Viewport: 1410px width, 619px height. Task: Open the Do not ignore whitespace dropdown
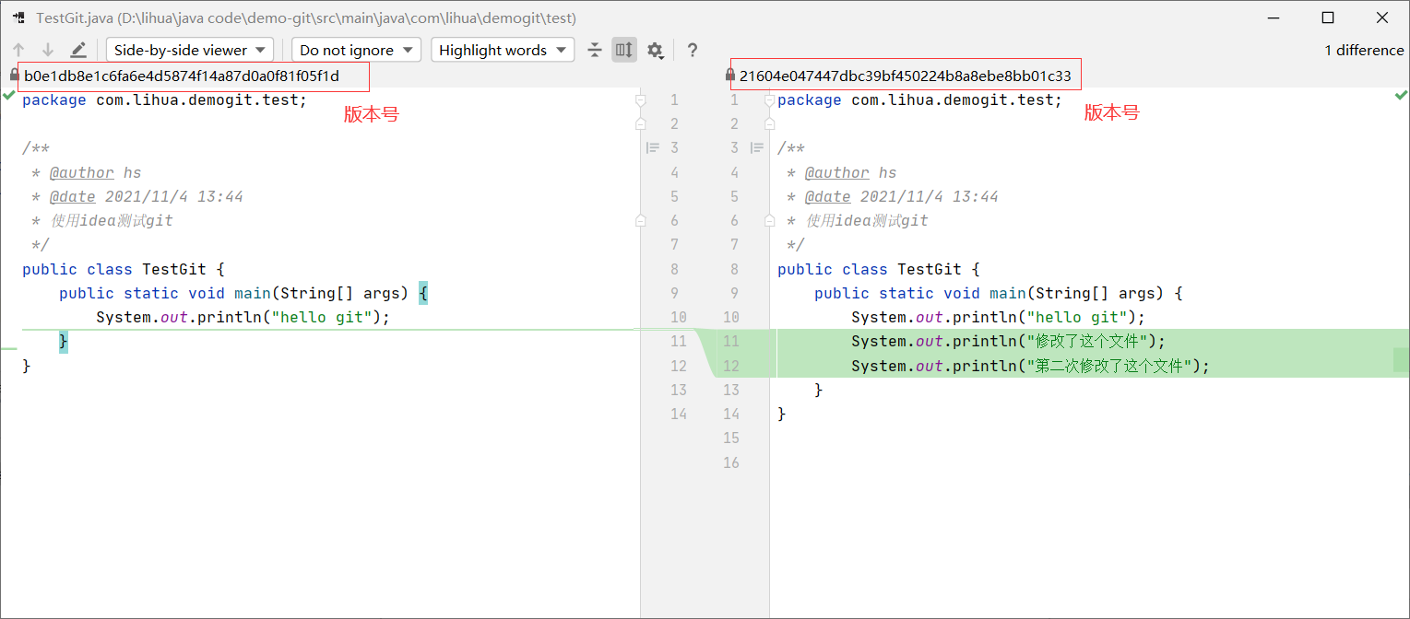[356, 50]
